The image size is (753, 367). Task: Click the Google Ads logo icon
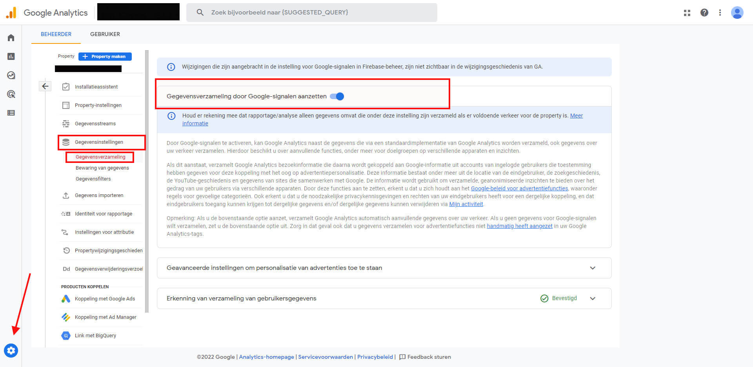point(66,298)
